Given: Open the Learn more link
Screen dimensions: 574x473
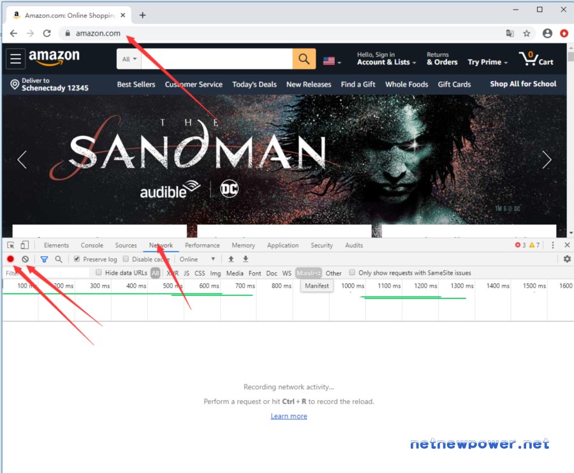Looking at the screenshot, I should click(289, 416).
